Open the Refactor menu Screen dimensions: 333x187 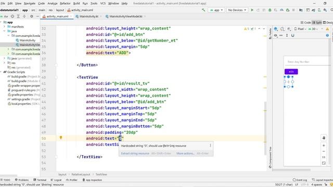point(65,4)
